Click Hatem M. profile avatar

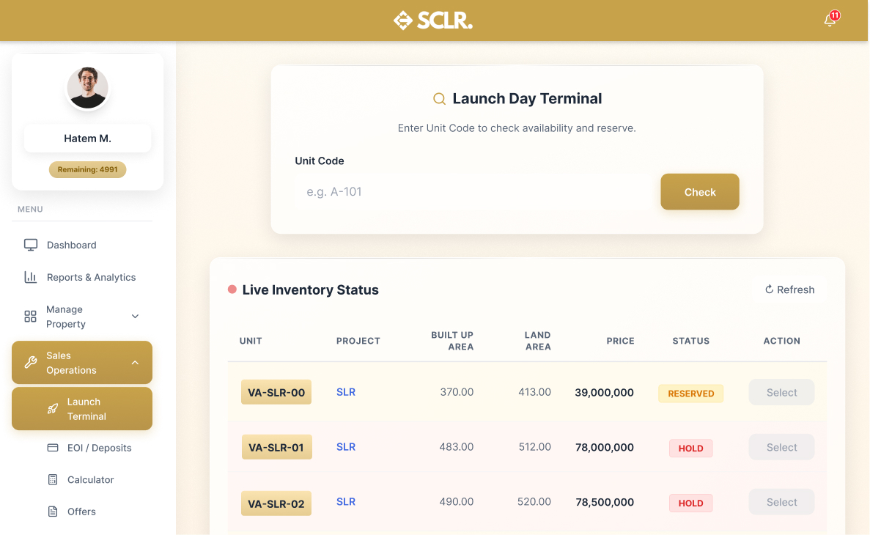click(88, 88)
